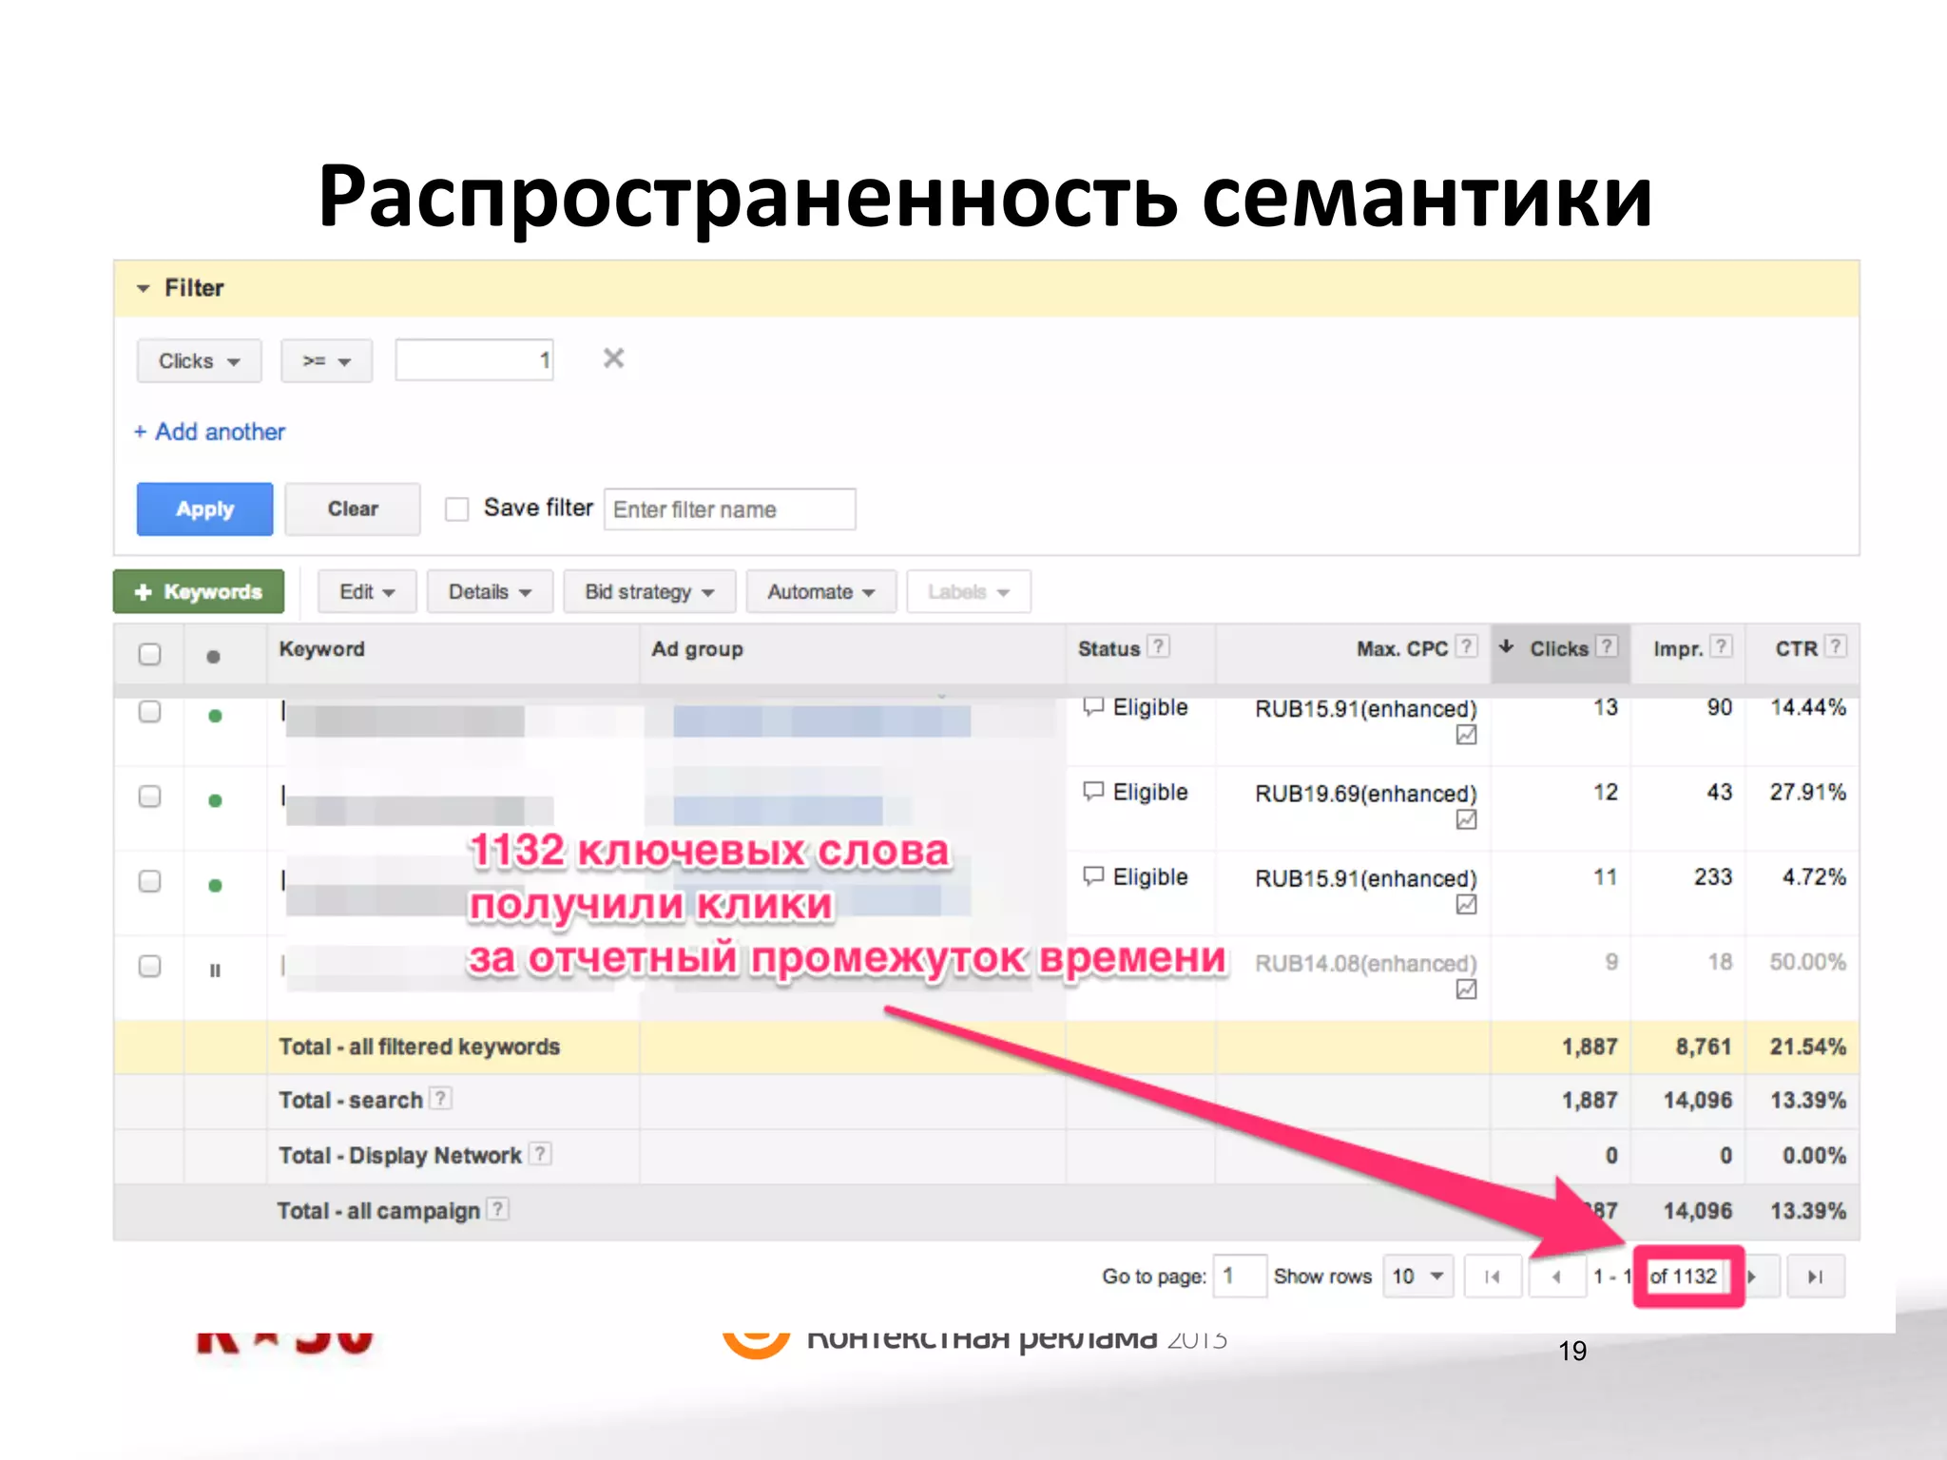
Task: Open the Labels dropdown menu
Action: coord(969,592)
